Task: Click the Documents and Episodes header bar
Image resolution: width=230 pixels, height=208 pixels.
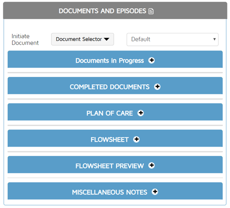Action: tap(115, 10)
